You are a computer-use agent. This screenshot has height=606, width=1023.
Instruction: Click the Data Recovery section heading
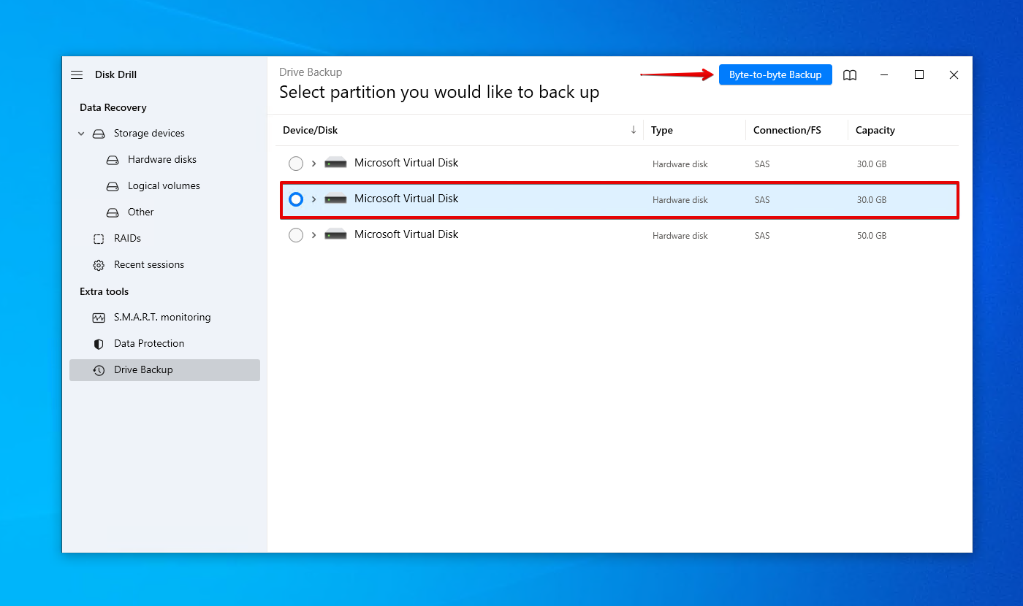point(113,107)
